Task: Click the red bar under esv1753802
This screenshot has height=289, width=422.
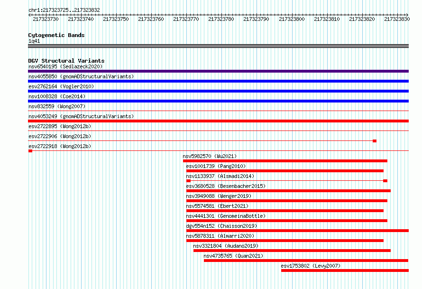Action: [x=345, y=270]
